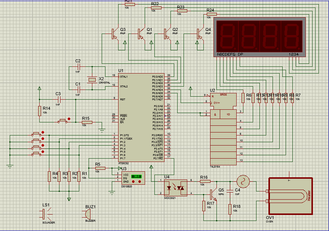Toggle red latch dot of lowest keypad button
Image resolution: width=329 pixels, height=231 pixels.
click(x=43, y=152)
